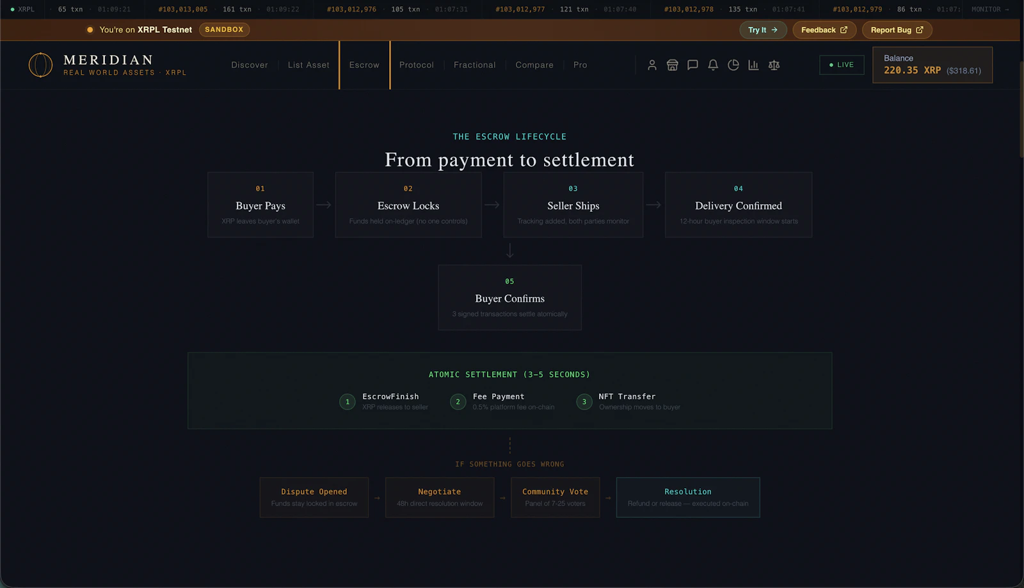
Task: Click the Feedback button
Action: coord(824,30)
